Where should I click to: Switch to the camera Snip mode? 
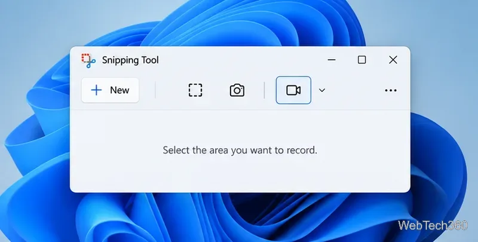[x=237, y=90]
